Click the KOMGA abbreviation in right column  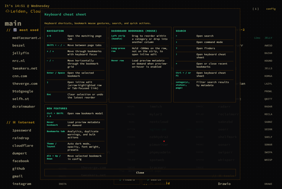[268, 76]
